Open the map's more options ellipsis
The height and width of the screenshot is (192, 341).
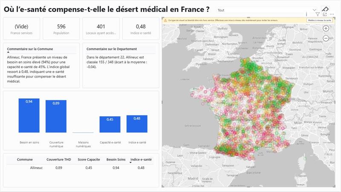pos(331,14)
